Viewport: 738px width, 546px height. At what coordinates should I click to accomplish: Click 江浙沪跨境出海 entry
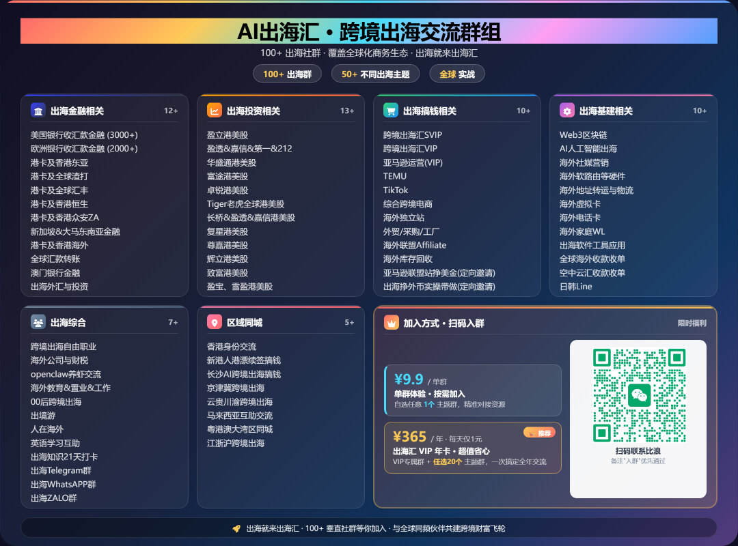click(236, 443)
